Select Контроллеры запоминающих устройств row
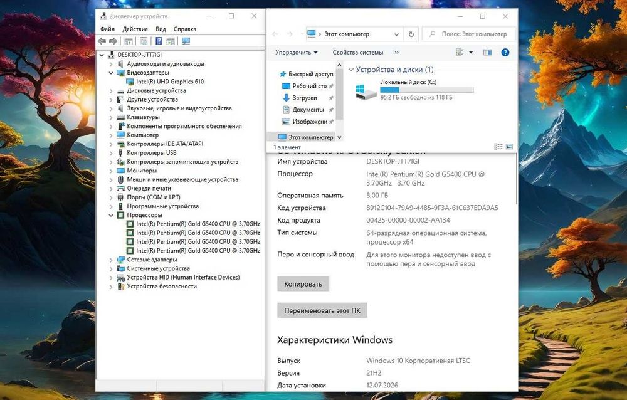This screenshot has width=627, height=400. pos(177,162)
